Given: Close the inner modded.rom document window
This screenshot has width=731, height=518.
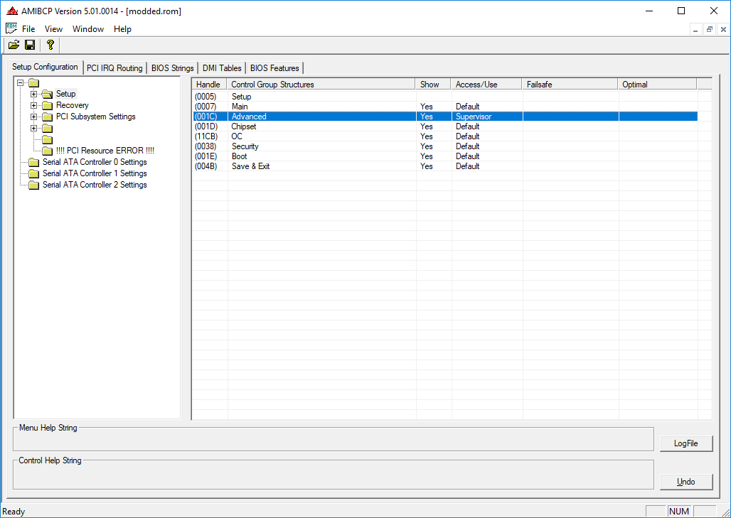Looking at the screenshot, I should [724, 29].
